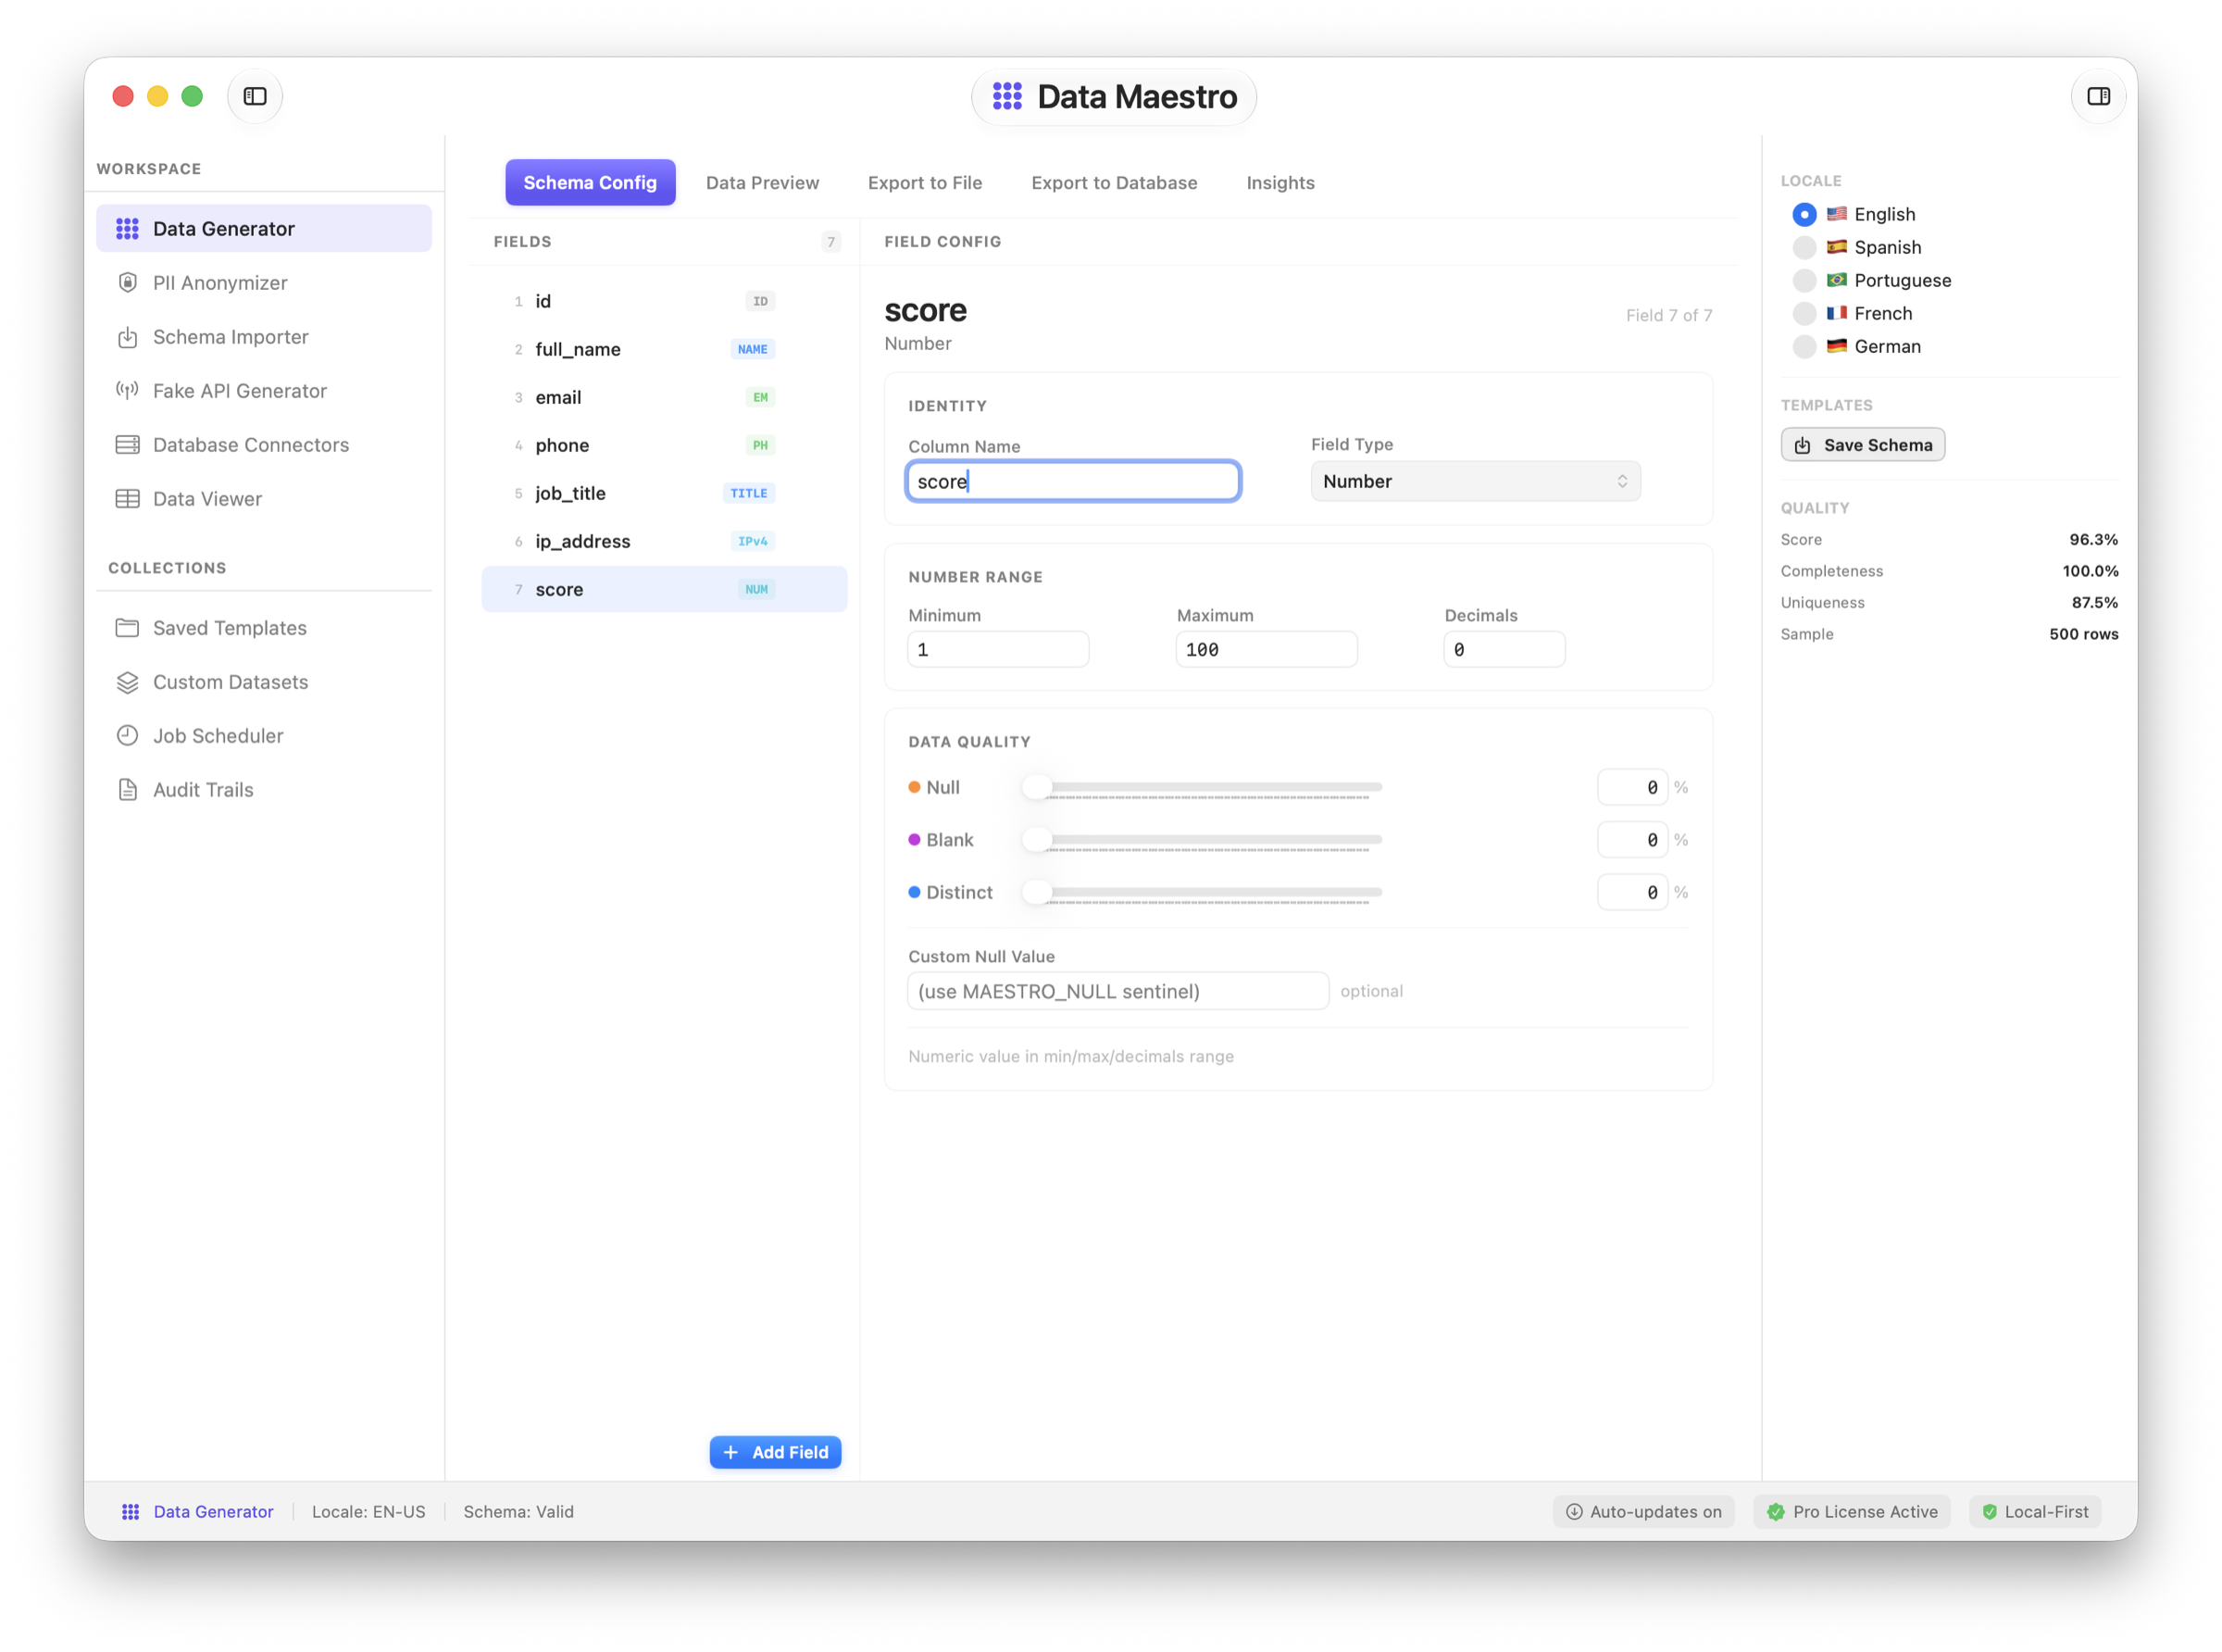Click the PH badge on phone field
The width and height of the screenshot is (2222, 1652).
tap(760, 445)
